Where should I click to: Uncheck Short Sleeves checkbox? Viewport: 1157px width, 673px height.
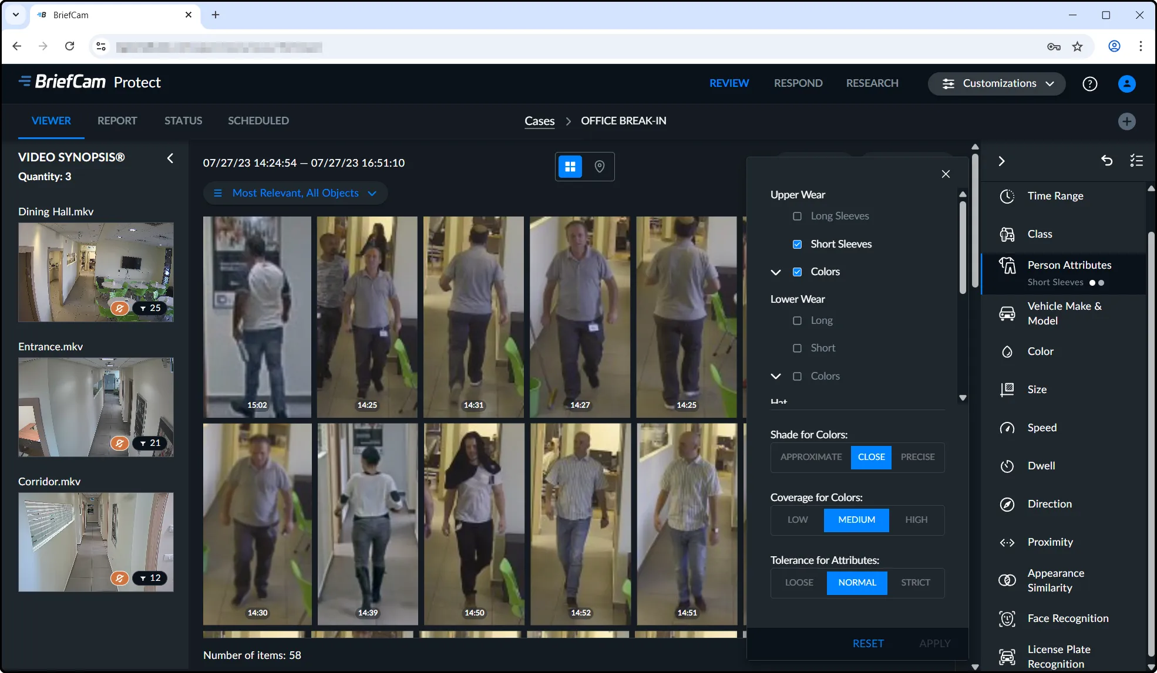[x=797, y=244]
